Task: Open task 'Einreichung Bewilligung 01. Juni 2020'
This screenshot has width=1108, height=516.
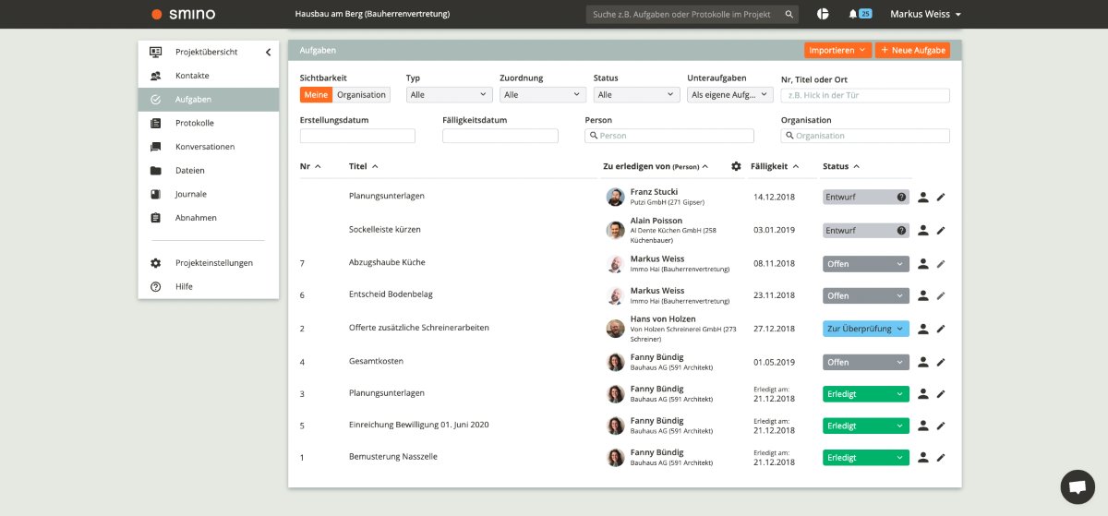Action: (x=418, y=425)
